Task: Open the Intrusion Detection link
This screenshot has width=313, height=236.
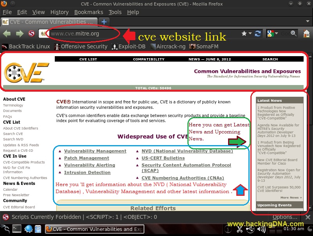Action: 87,172
